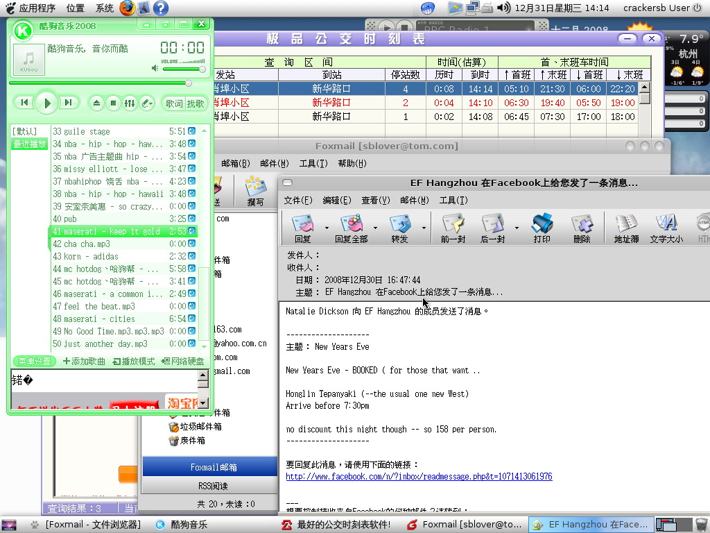Screen dimensions: 710x533
Task: Reply to the email with 回复
Action: pos(303,228)
